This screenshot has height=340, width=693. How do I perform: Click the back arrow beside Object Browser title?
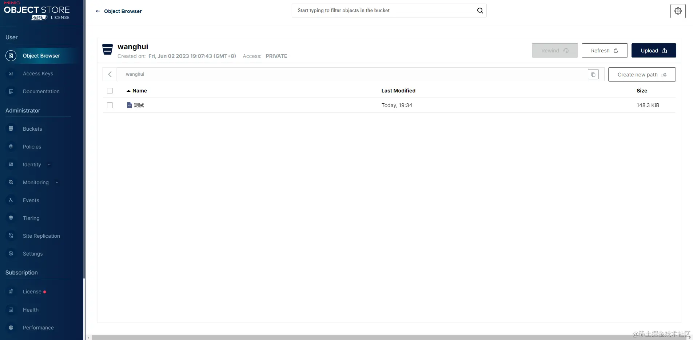click(98, 11)
